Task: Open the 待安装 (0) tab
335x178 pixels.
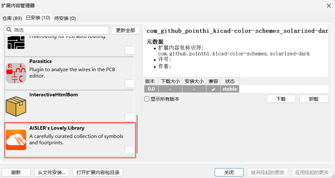Action: (65, 18)
